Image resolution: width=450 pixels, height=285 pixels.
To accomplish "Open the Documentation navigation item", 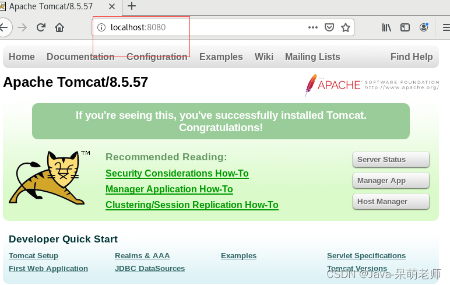I will pos(80,57).
